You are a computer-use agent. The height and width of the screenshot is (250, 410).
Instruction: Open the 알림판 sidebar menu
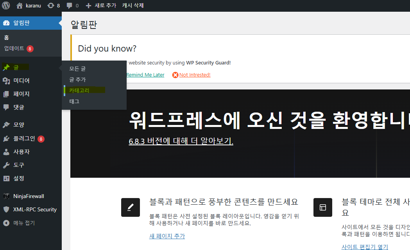point(31,23)
